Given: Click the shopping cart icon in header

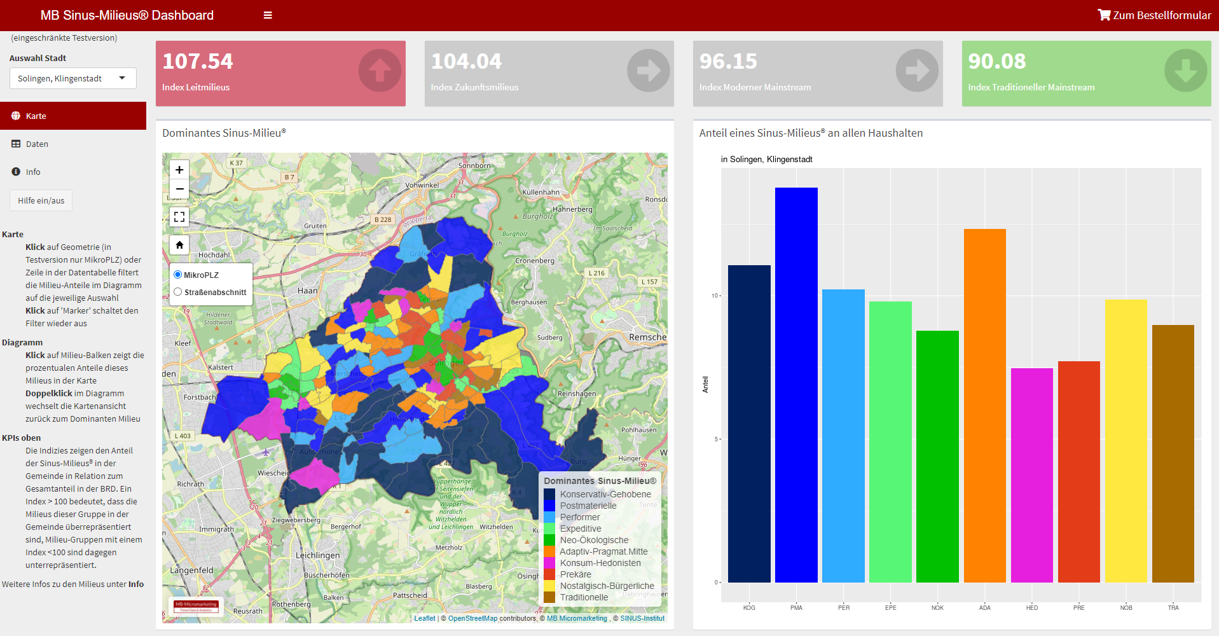Looking at the screenshot, I should point(1104,15).
